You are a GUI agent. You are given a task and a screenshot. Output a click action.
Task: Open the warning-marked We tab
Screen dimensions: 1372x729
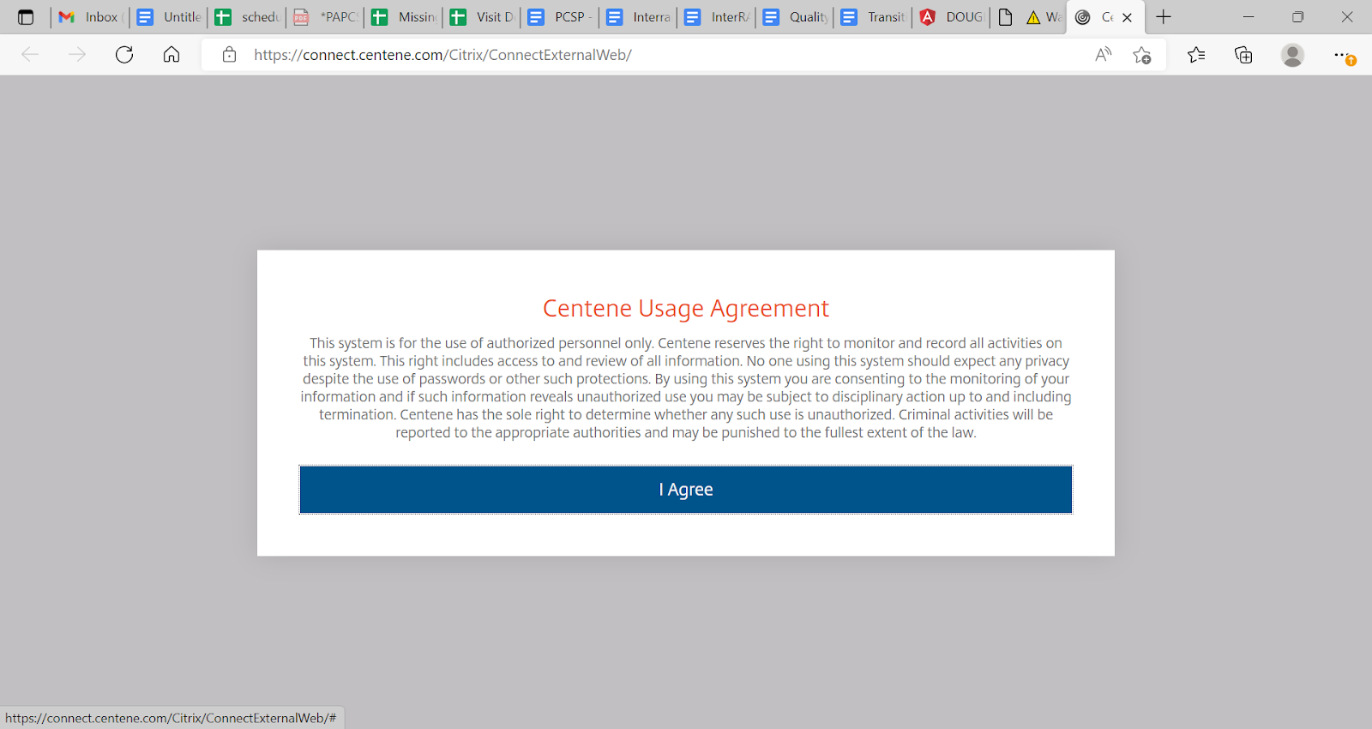point(1044,17)
